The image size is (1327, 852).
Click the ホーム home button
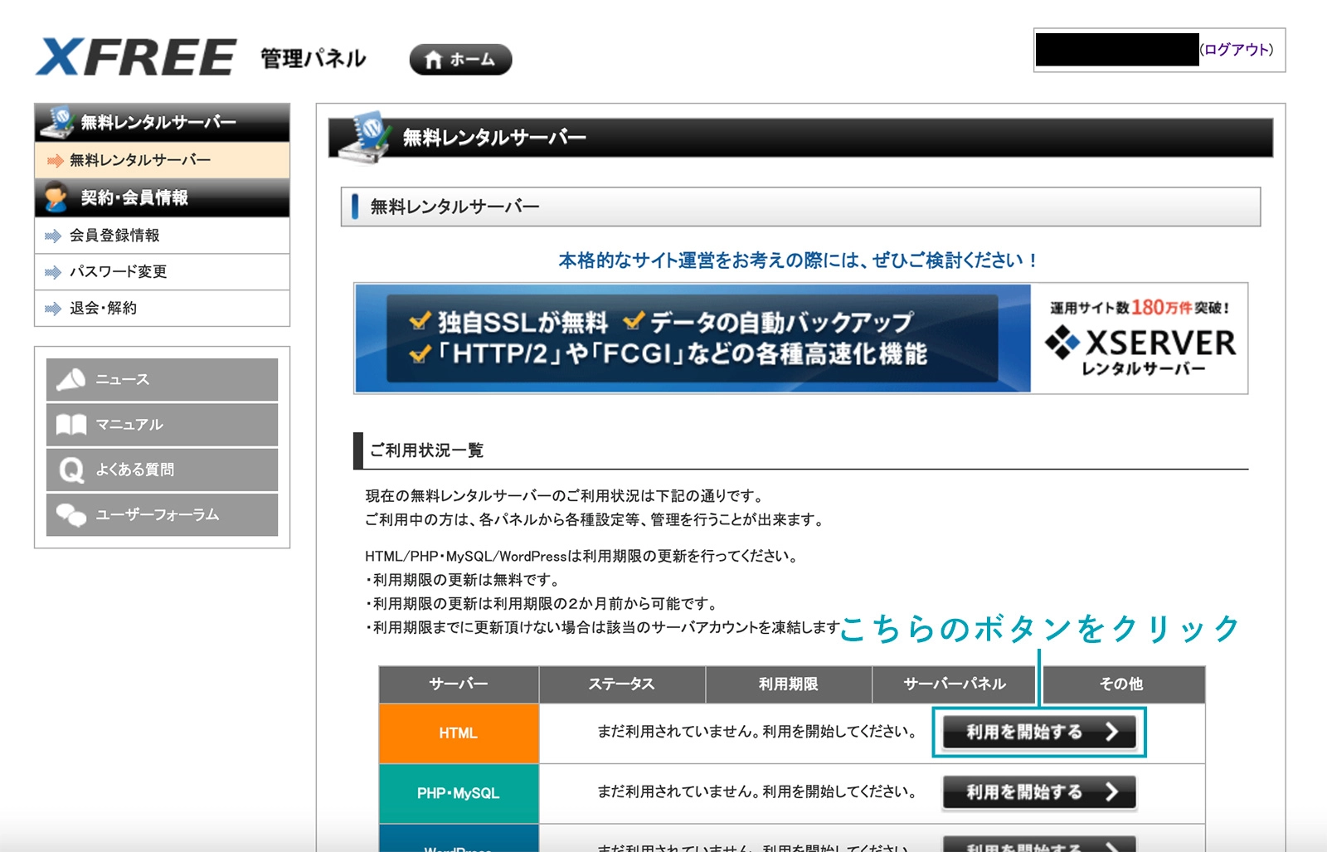click(x=460, y=59)
